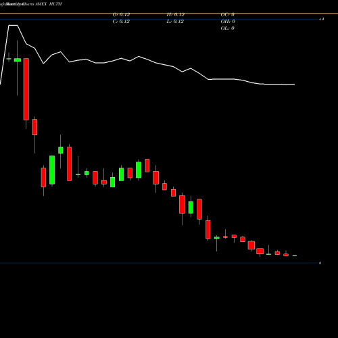
Task: Click the '0' price axis label
Action: [x=320, y=263]
